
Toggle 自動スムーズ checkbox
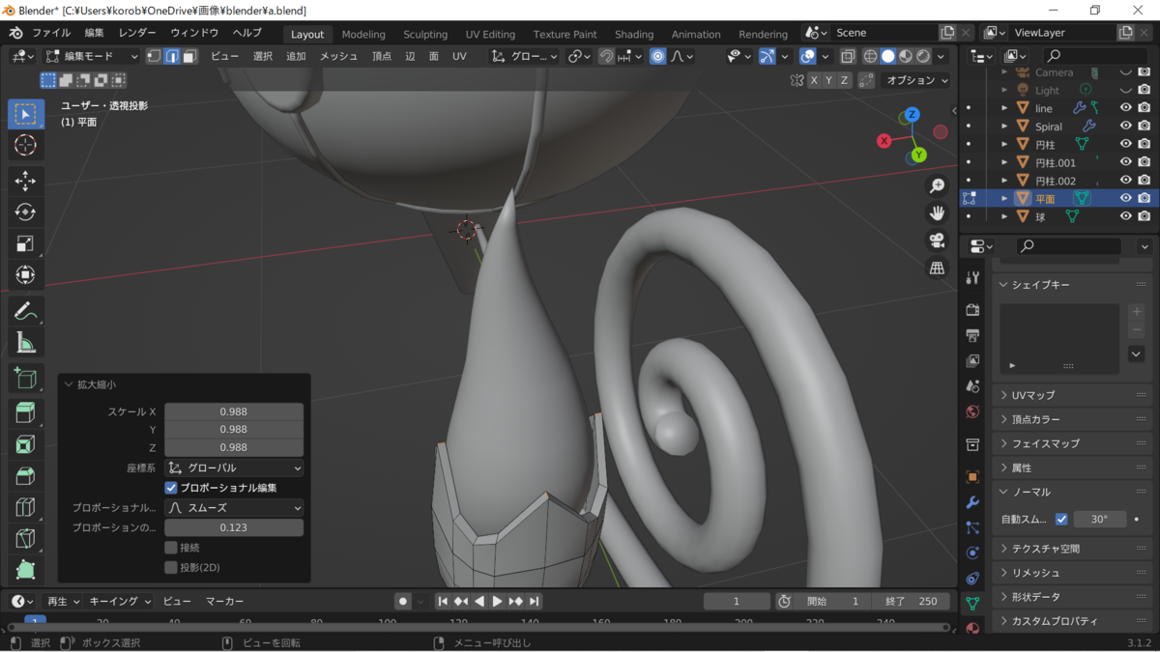coord(1061,519)
